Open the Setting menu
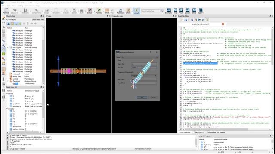The image size is (275, 154). [20, 6]
